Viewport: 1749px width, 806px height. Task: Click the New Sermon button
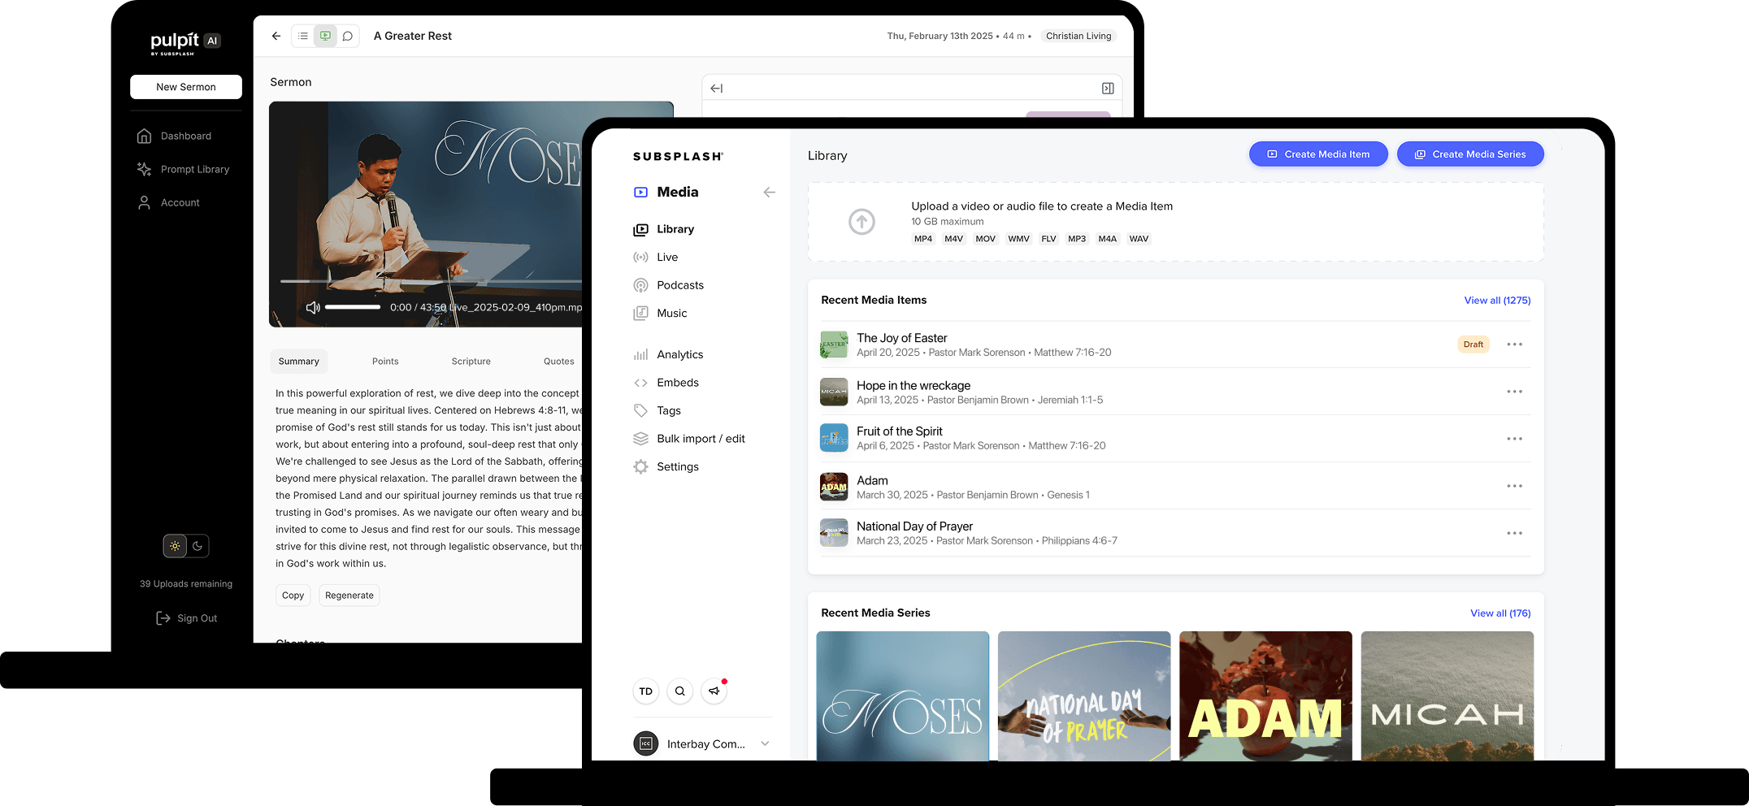pos(186,87)
